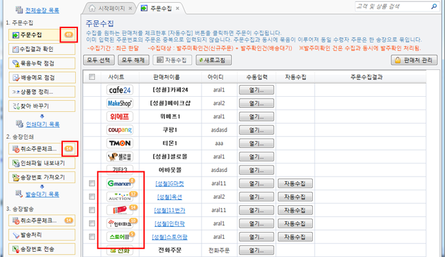The image size is (445, 257).
Task: Click the TMON site logo
Action: pos(120,143)
